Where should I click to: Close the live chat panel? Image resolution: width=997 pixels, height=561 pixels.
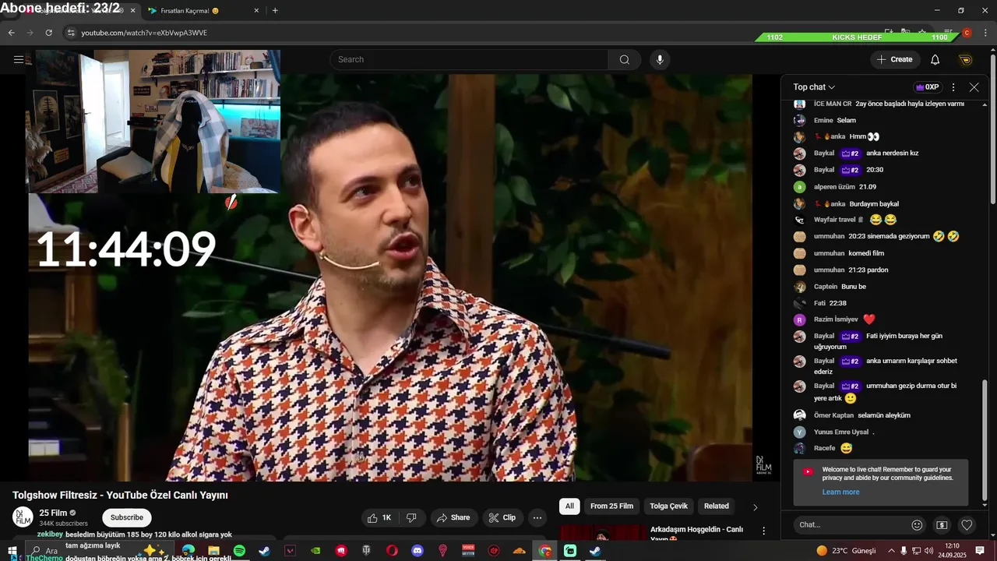(x=974, y=87)
